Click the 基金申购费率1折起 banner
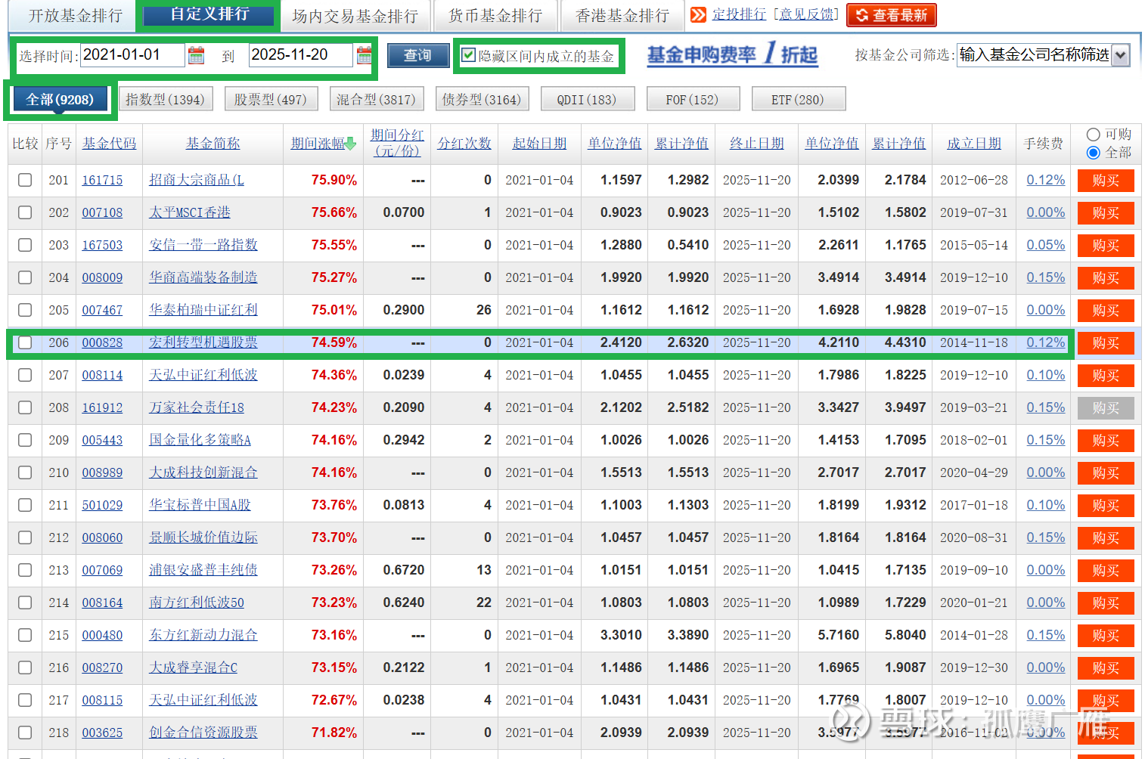 click(x=731, y=55)
